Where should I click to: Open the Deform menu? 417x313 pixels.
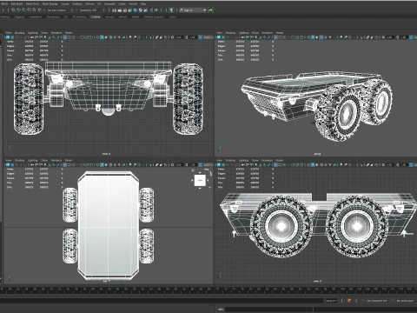[89, 4]
